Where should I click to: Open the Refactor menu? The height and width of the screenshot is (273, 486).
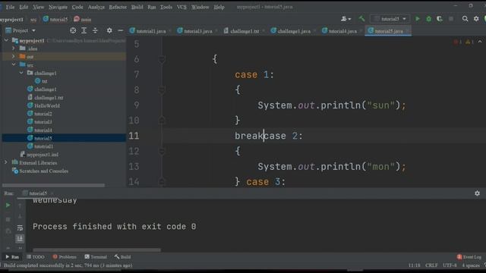[118, 7]
